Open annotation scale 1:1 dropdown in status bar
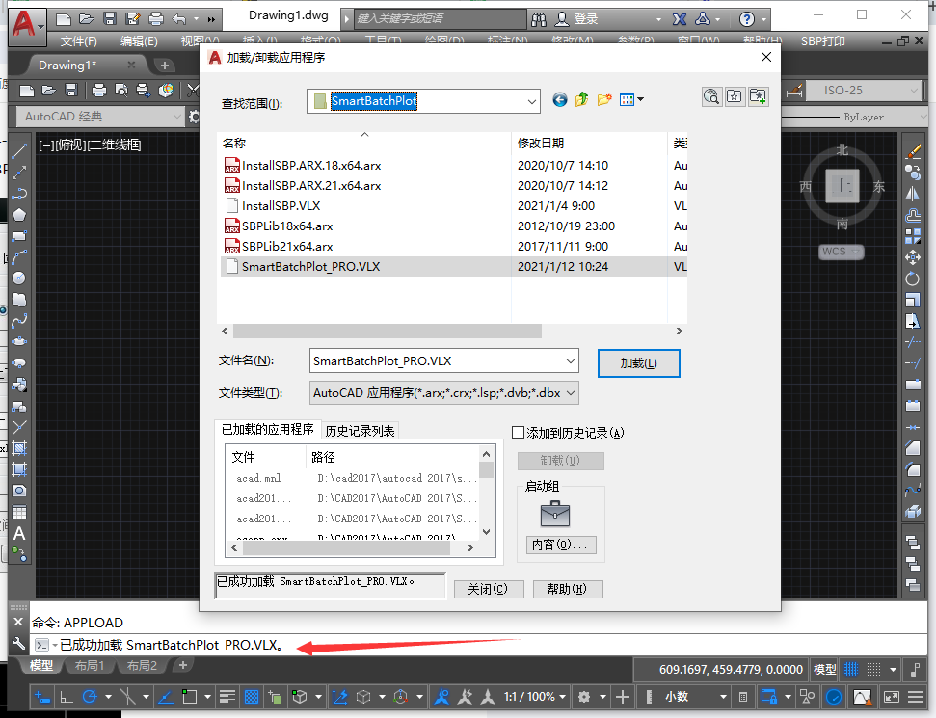Image resolution: width=936 pixels, height=718 pixels. [x=562, y=697]
